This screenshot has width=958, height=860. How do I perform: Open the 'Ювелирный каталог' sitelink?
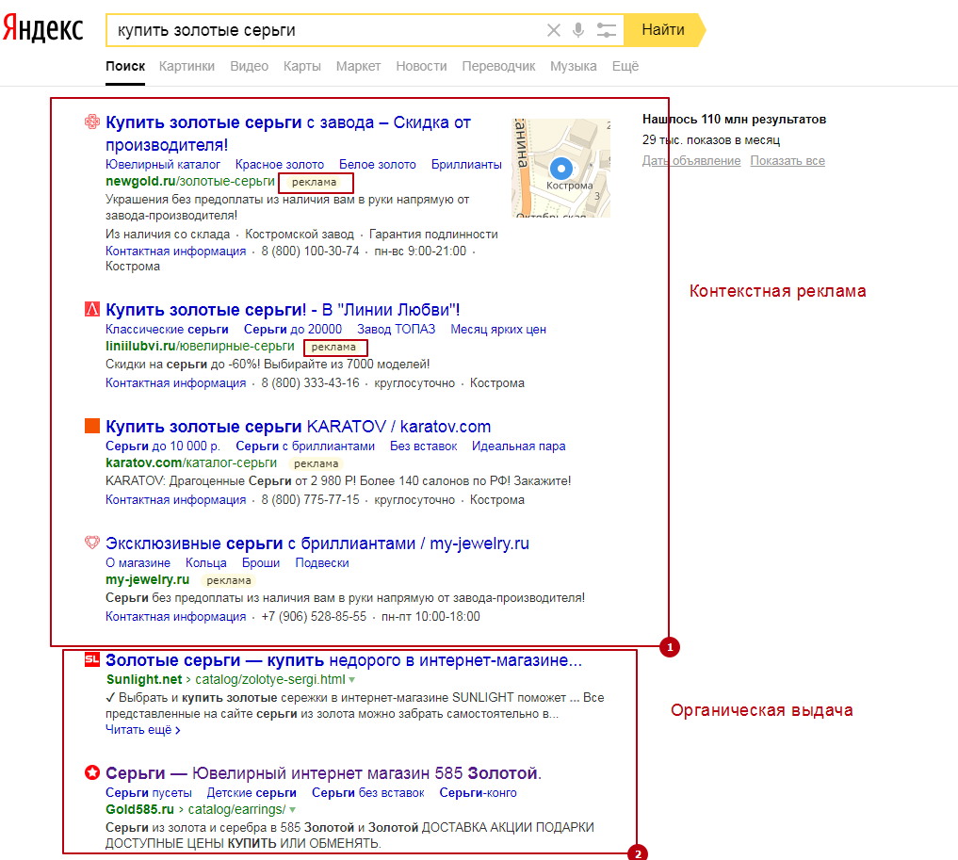tap(163, 164)
